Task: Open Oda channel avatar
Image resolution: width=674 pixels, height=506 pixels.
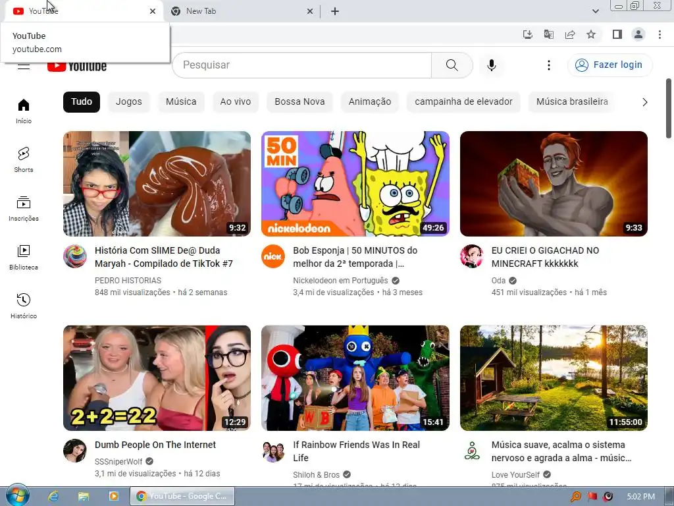Action: click(471, 256)
